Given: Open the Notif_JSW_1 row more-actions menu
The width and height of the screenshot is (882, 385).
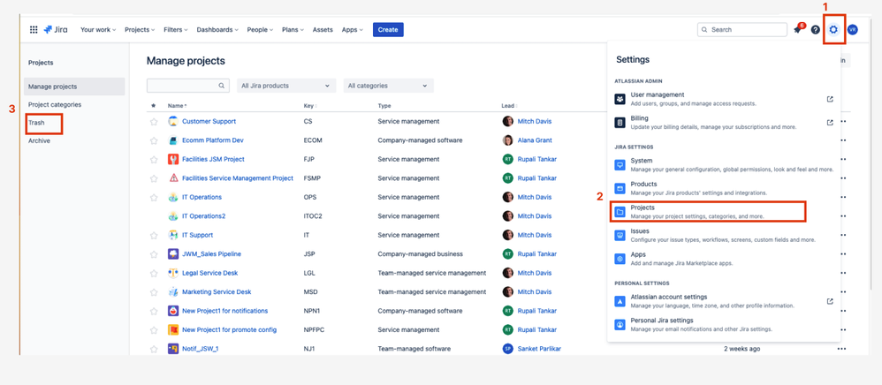Looking at the screenshot, I should (841, 349).
